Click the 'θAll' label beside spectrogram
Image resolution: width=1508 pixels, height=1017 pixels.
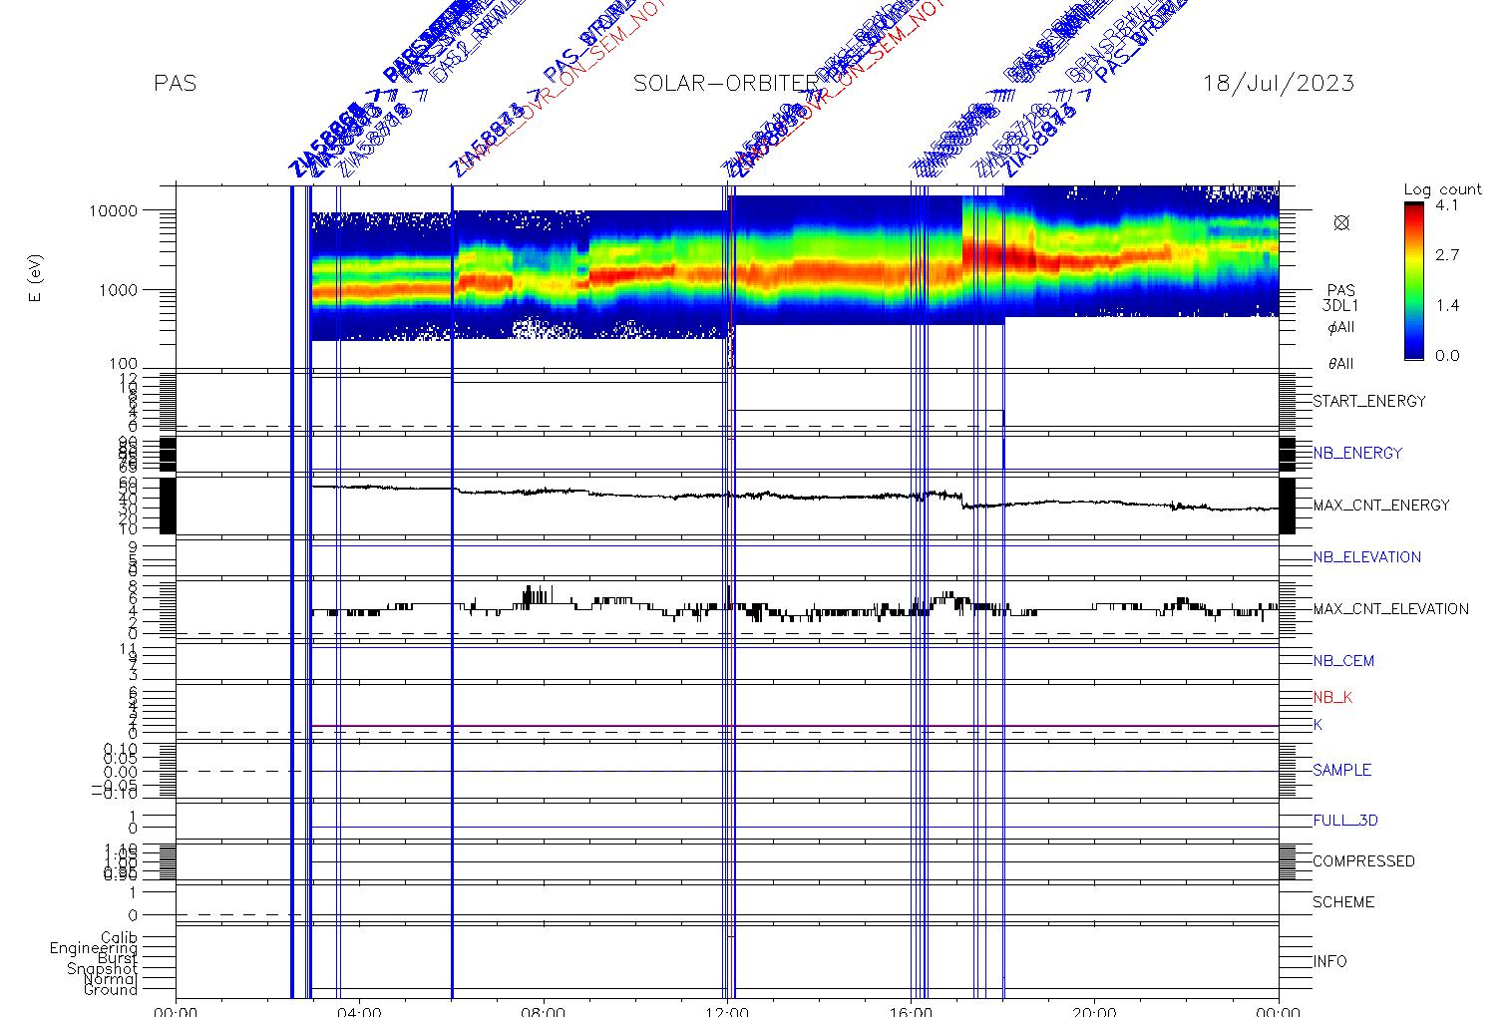[1341, 364]
